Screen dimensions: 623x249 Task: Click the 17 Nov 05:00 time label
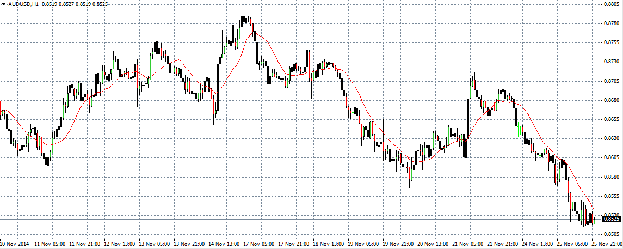click(x=260, y=244)
